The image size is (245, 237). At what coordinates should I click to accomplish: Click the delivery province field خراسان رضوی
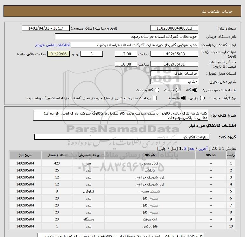point(174,73)
